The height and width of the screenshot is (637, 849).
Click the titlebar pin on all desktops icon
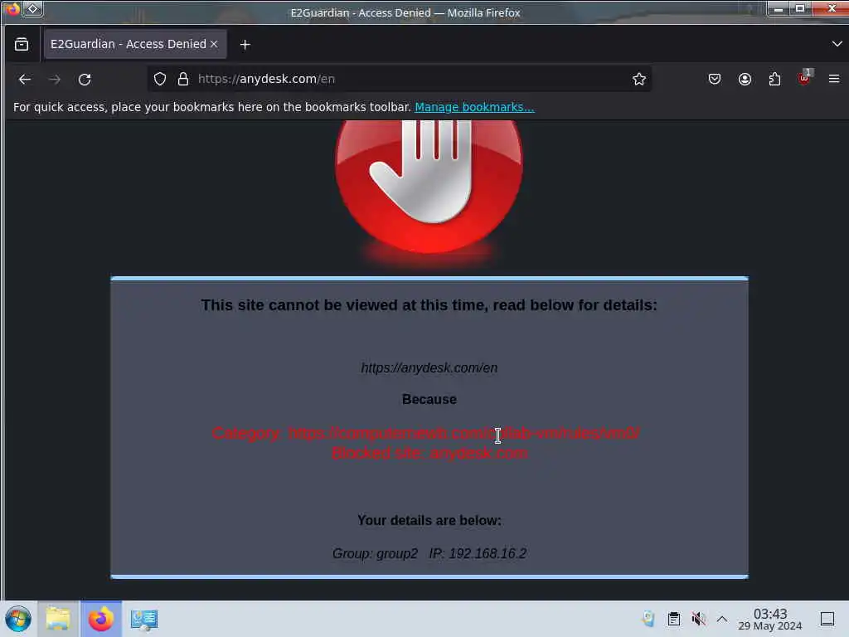(32, 8)
